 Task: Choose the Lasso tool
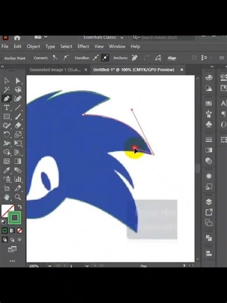[x=18, y=90]
